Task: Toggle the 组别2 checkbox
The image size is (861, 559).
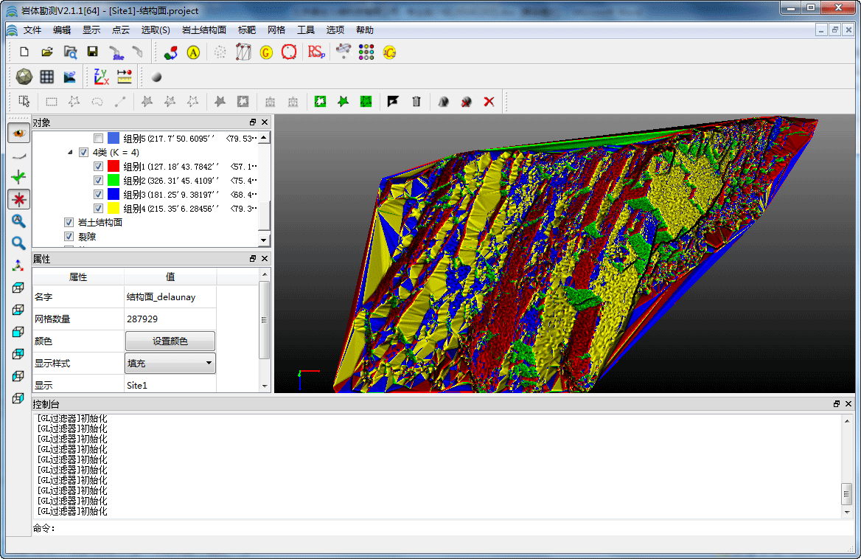Action: pyautogui.click(x=98, y=180)
